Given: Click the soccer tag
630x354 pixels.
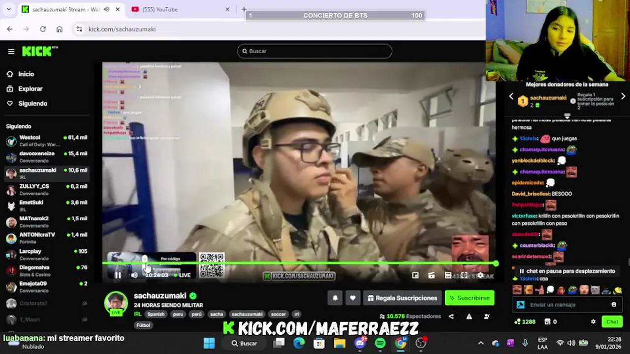Looking at the screenshot, I should tap(279, 314).
